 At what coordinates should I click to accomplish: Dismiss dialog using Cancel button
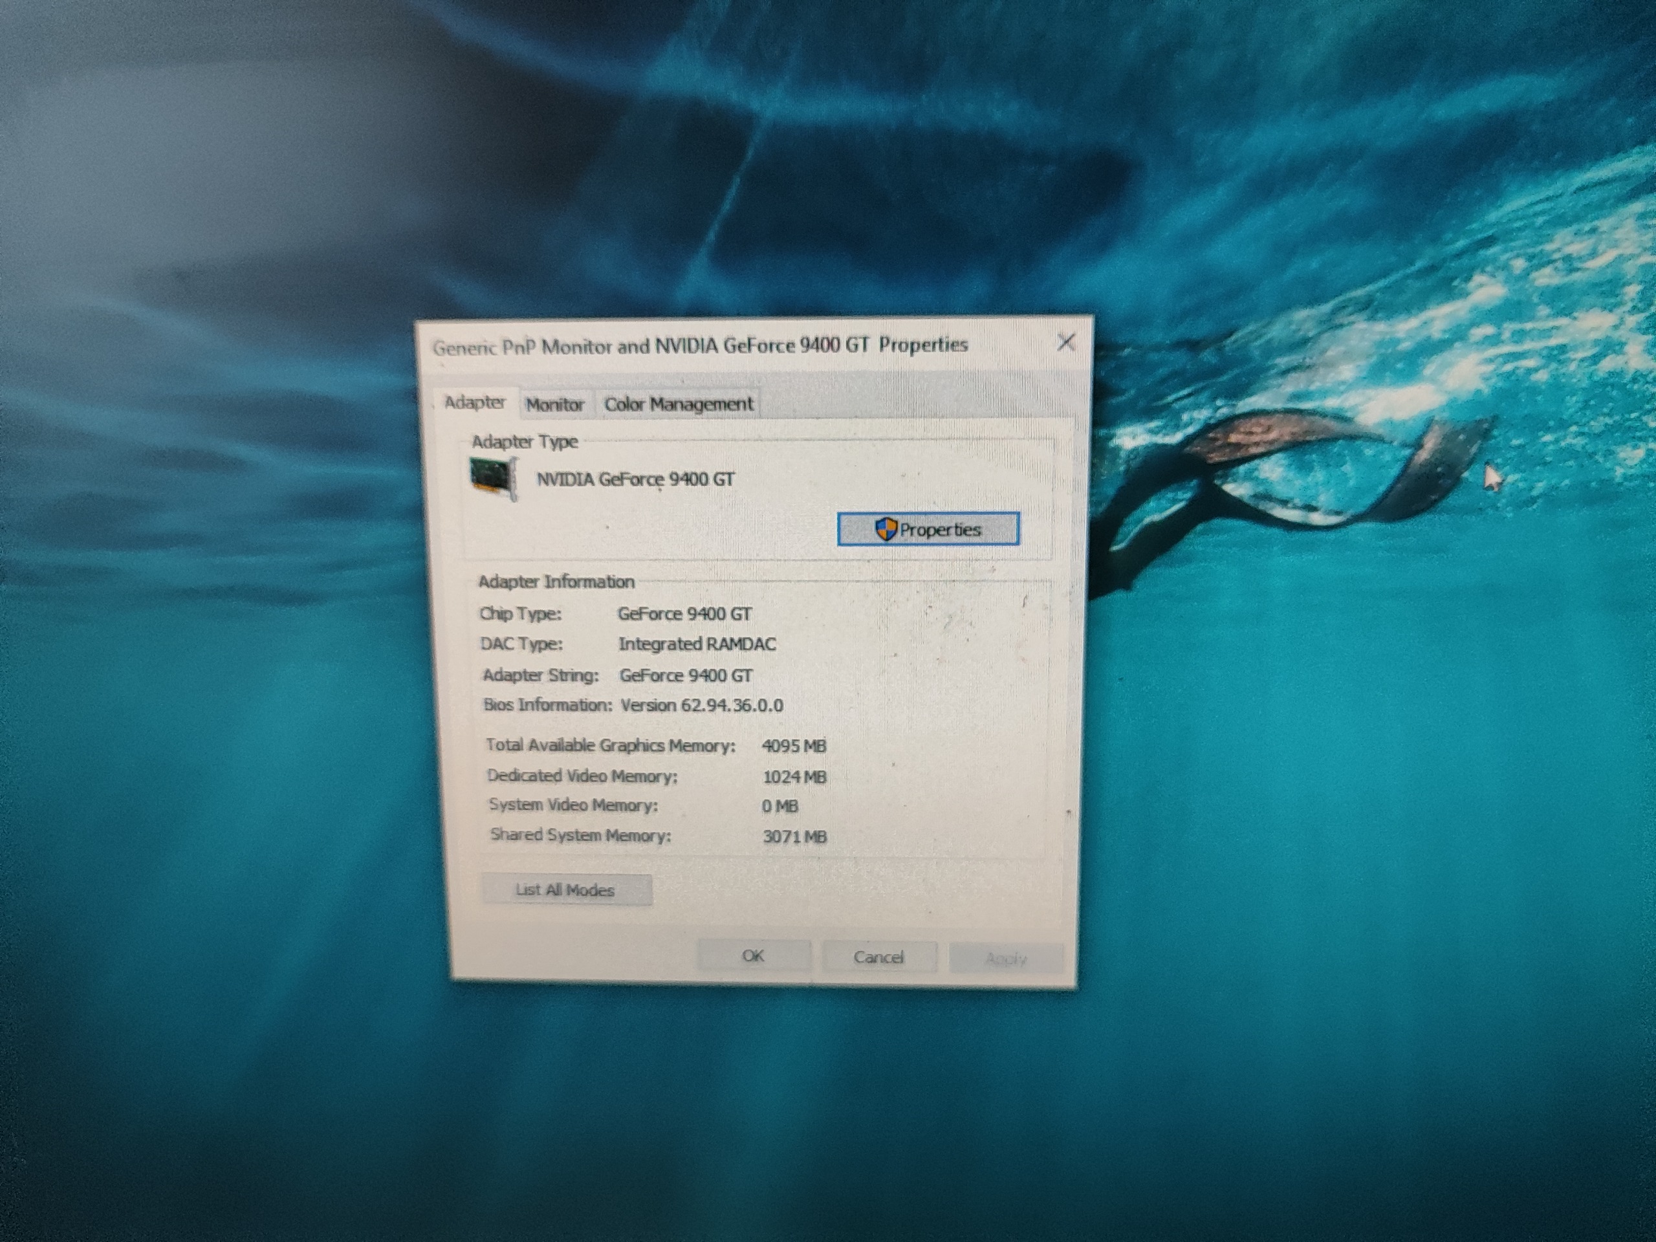(x=879, y=957)
